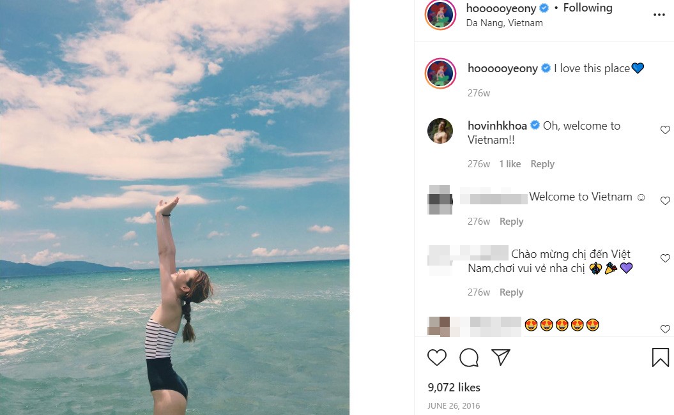Open the 9,072 likes list

tap(454, 388)
